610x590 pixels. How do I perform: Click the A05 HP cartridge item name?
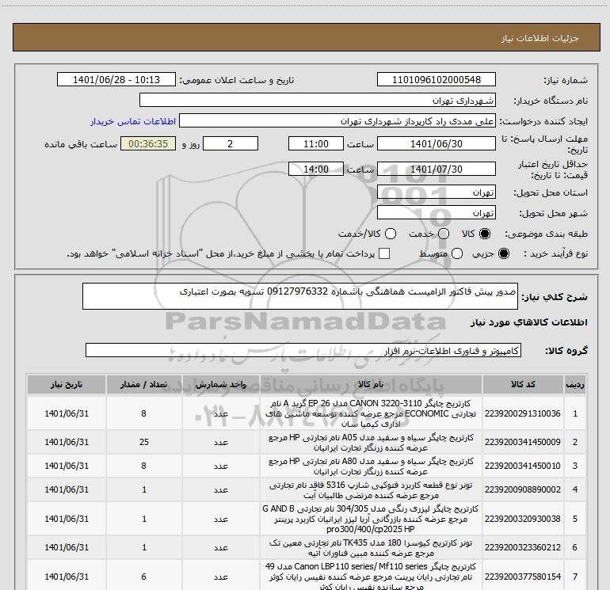(x=371, y=443)
